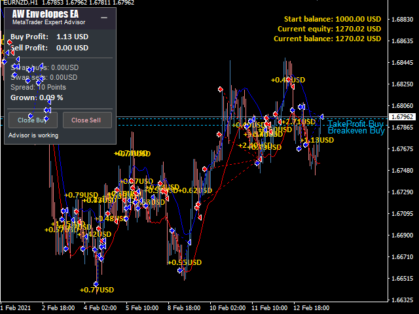Click the +0.77USD profit label
This screenshot has width=419, height=314.
click(96, 290)
